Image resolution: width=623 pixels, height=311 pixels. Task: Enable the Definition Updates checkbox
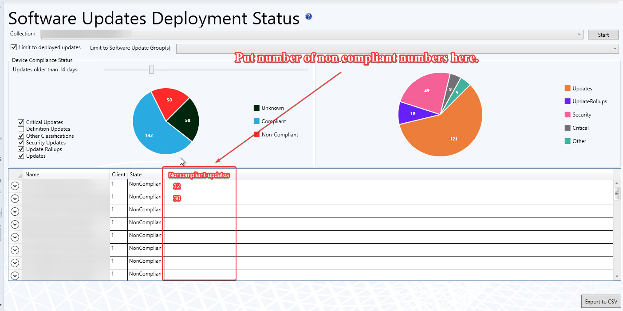(x=21, y=129)
